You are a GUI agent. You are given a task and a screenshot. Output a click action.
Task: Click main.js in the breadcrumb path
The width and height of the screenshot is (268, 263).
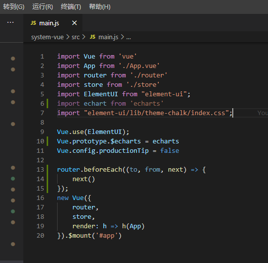(108, 37)
